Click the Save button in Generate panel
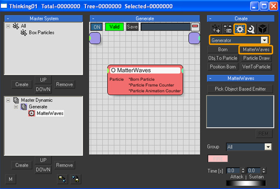280x189 pixels. [132, 27]
